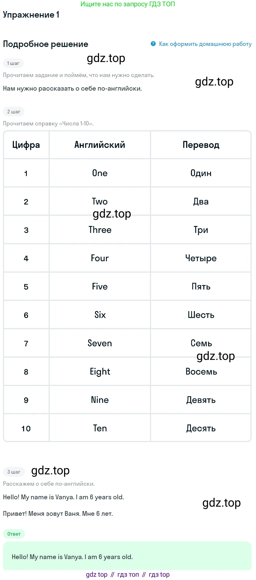Click the answer box with Vanya sentence

(127, 557)
